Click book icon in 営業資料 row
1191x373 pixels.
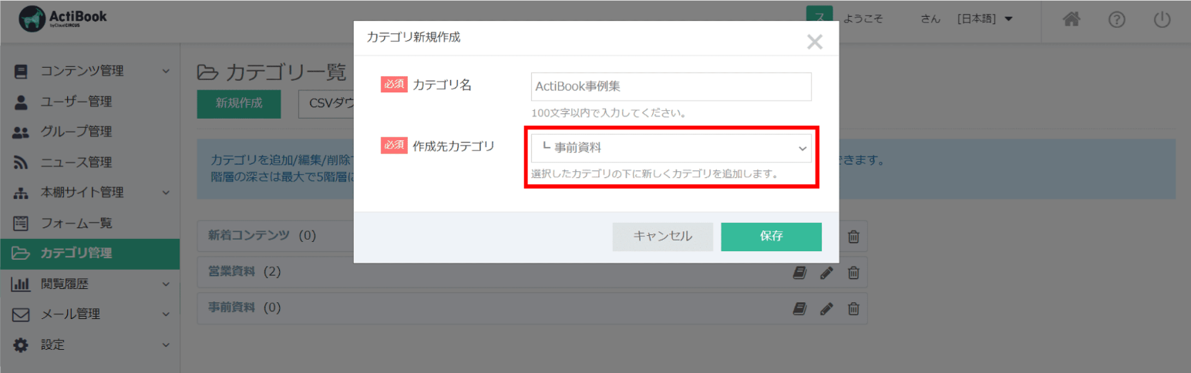coord(799,272)
